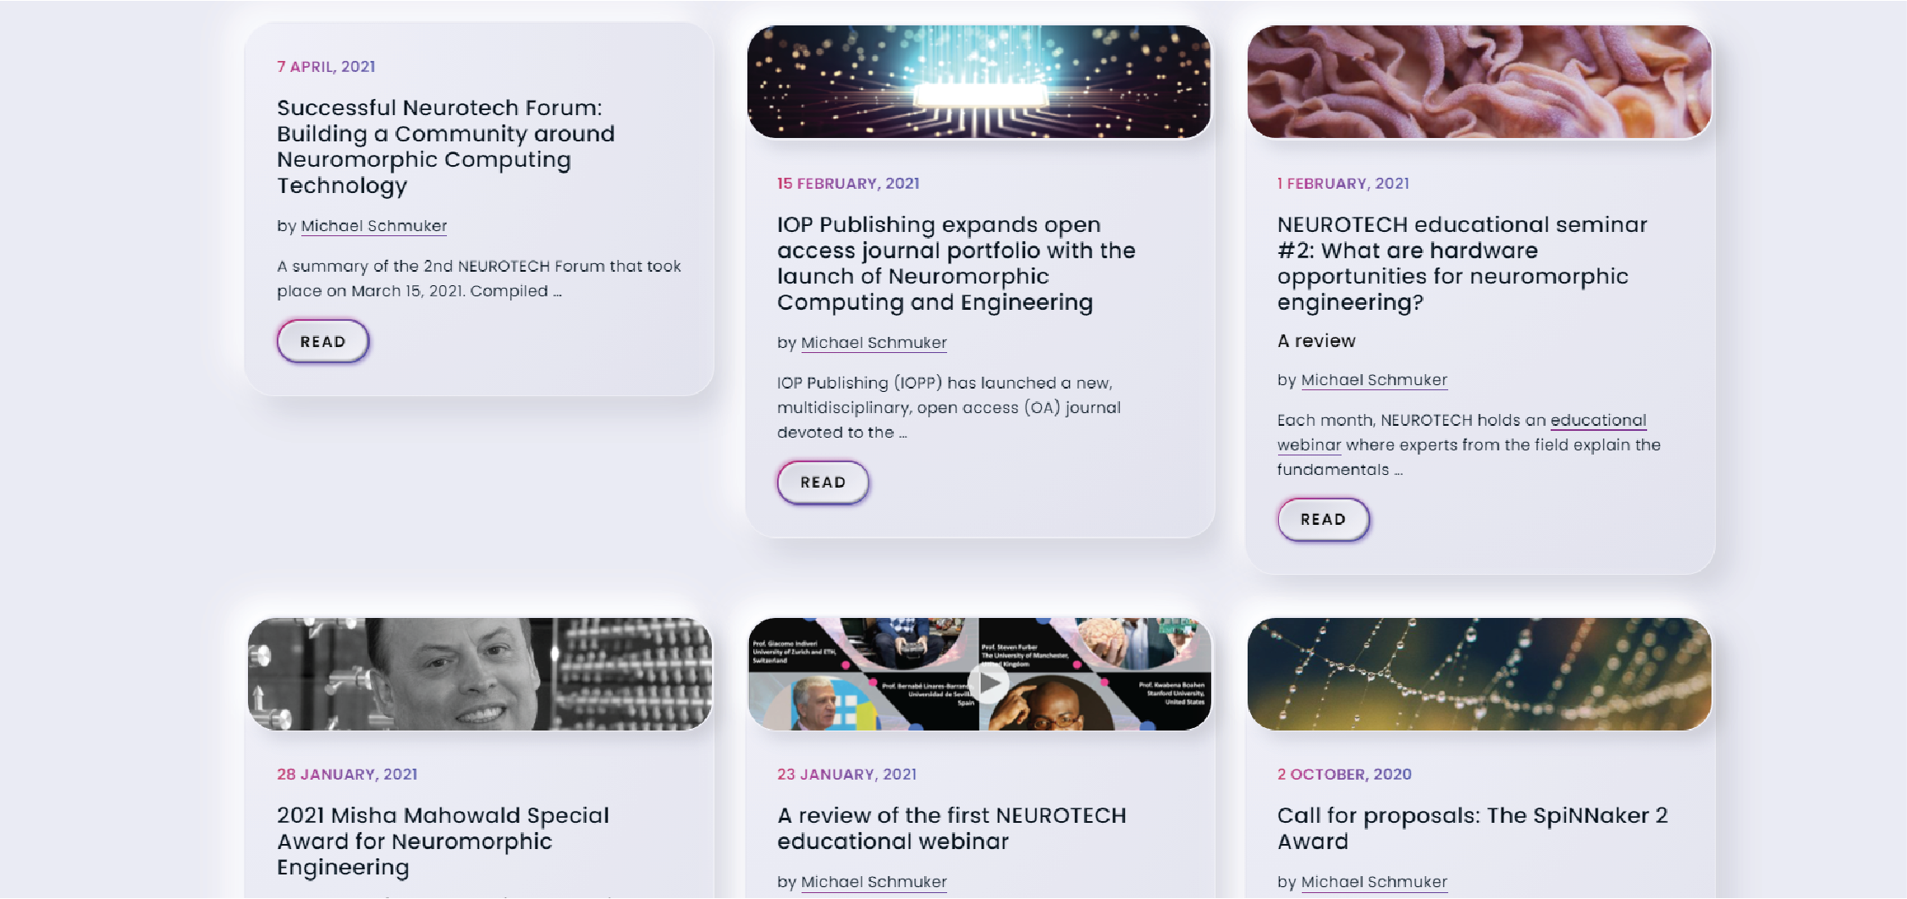Open the circuit chip glowing thumbnail image
This screenshot has height=899, width=1907.
pyautogui.click(x=978, y=82)
